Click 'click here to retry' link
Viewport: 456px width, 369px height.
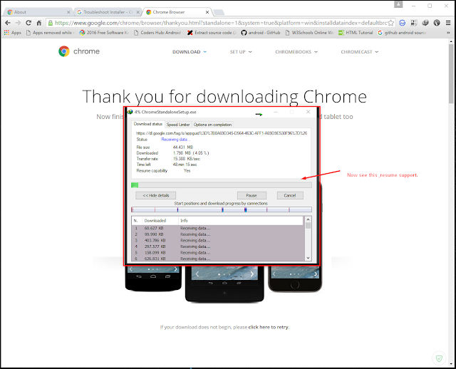click(x=268, y=327)
